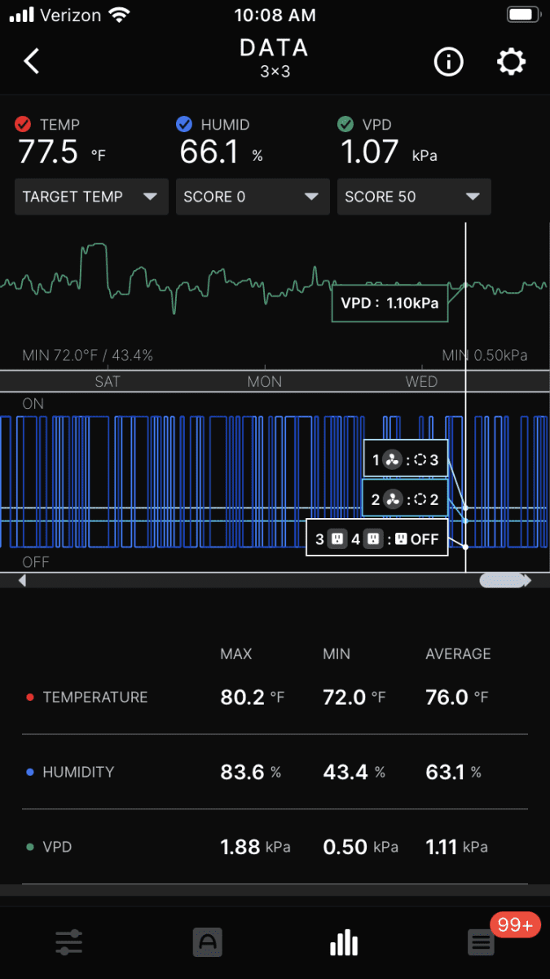This screenshot has width=550, height=979.
Task: Tap port 1 fan speed 3 label
Action: (x=405, y=460)
